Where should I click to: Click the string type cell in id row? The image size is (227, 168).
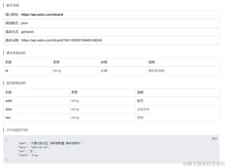(75, 71)
